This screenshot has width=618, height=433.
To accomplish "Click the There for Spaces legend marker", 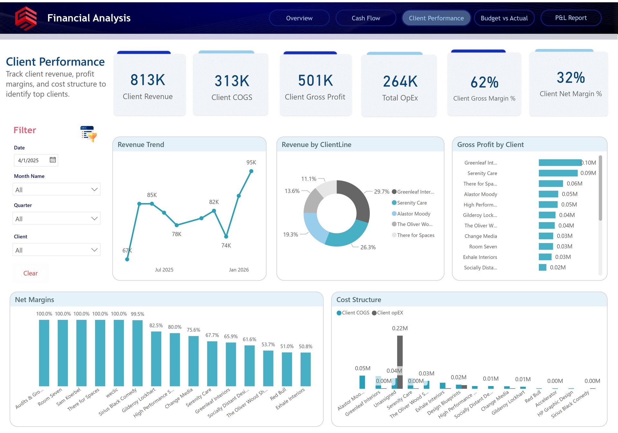I will 394,235.
